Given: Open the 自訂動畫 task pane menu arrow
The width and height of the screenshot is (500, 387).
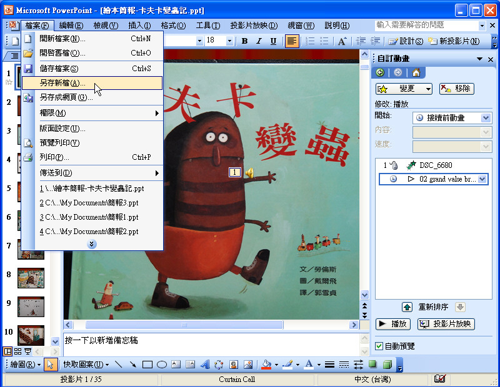Looking at the screenshot, I should click(479, 59).
